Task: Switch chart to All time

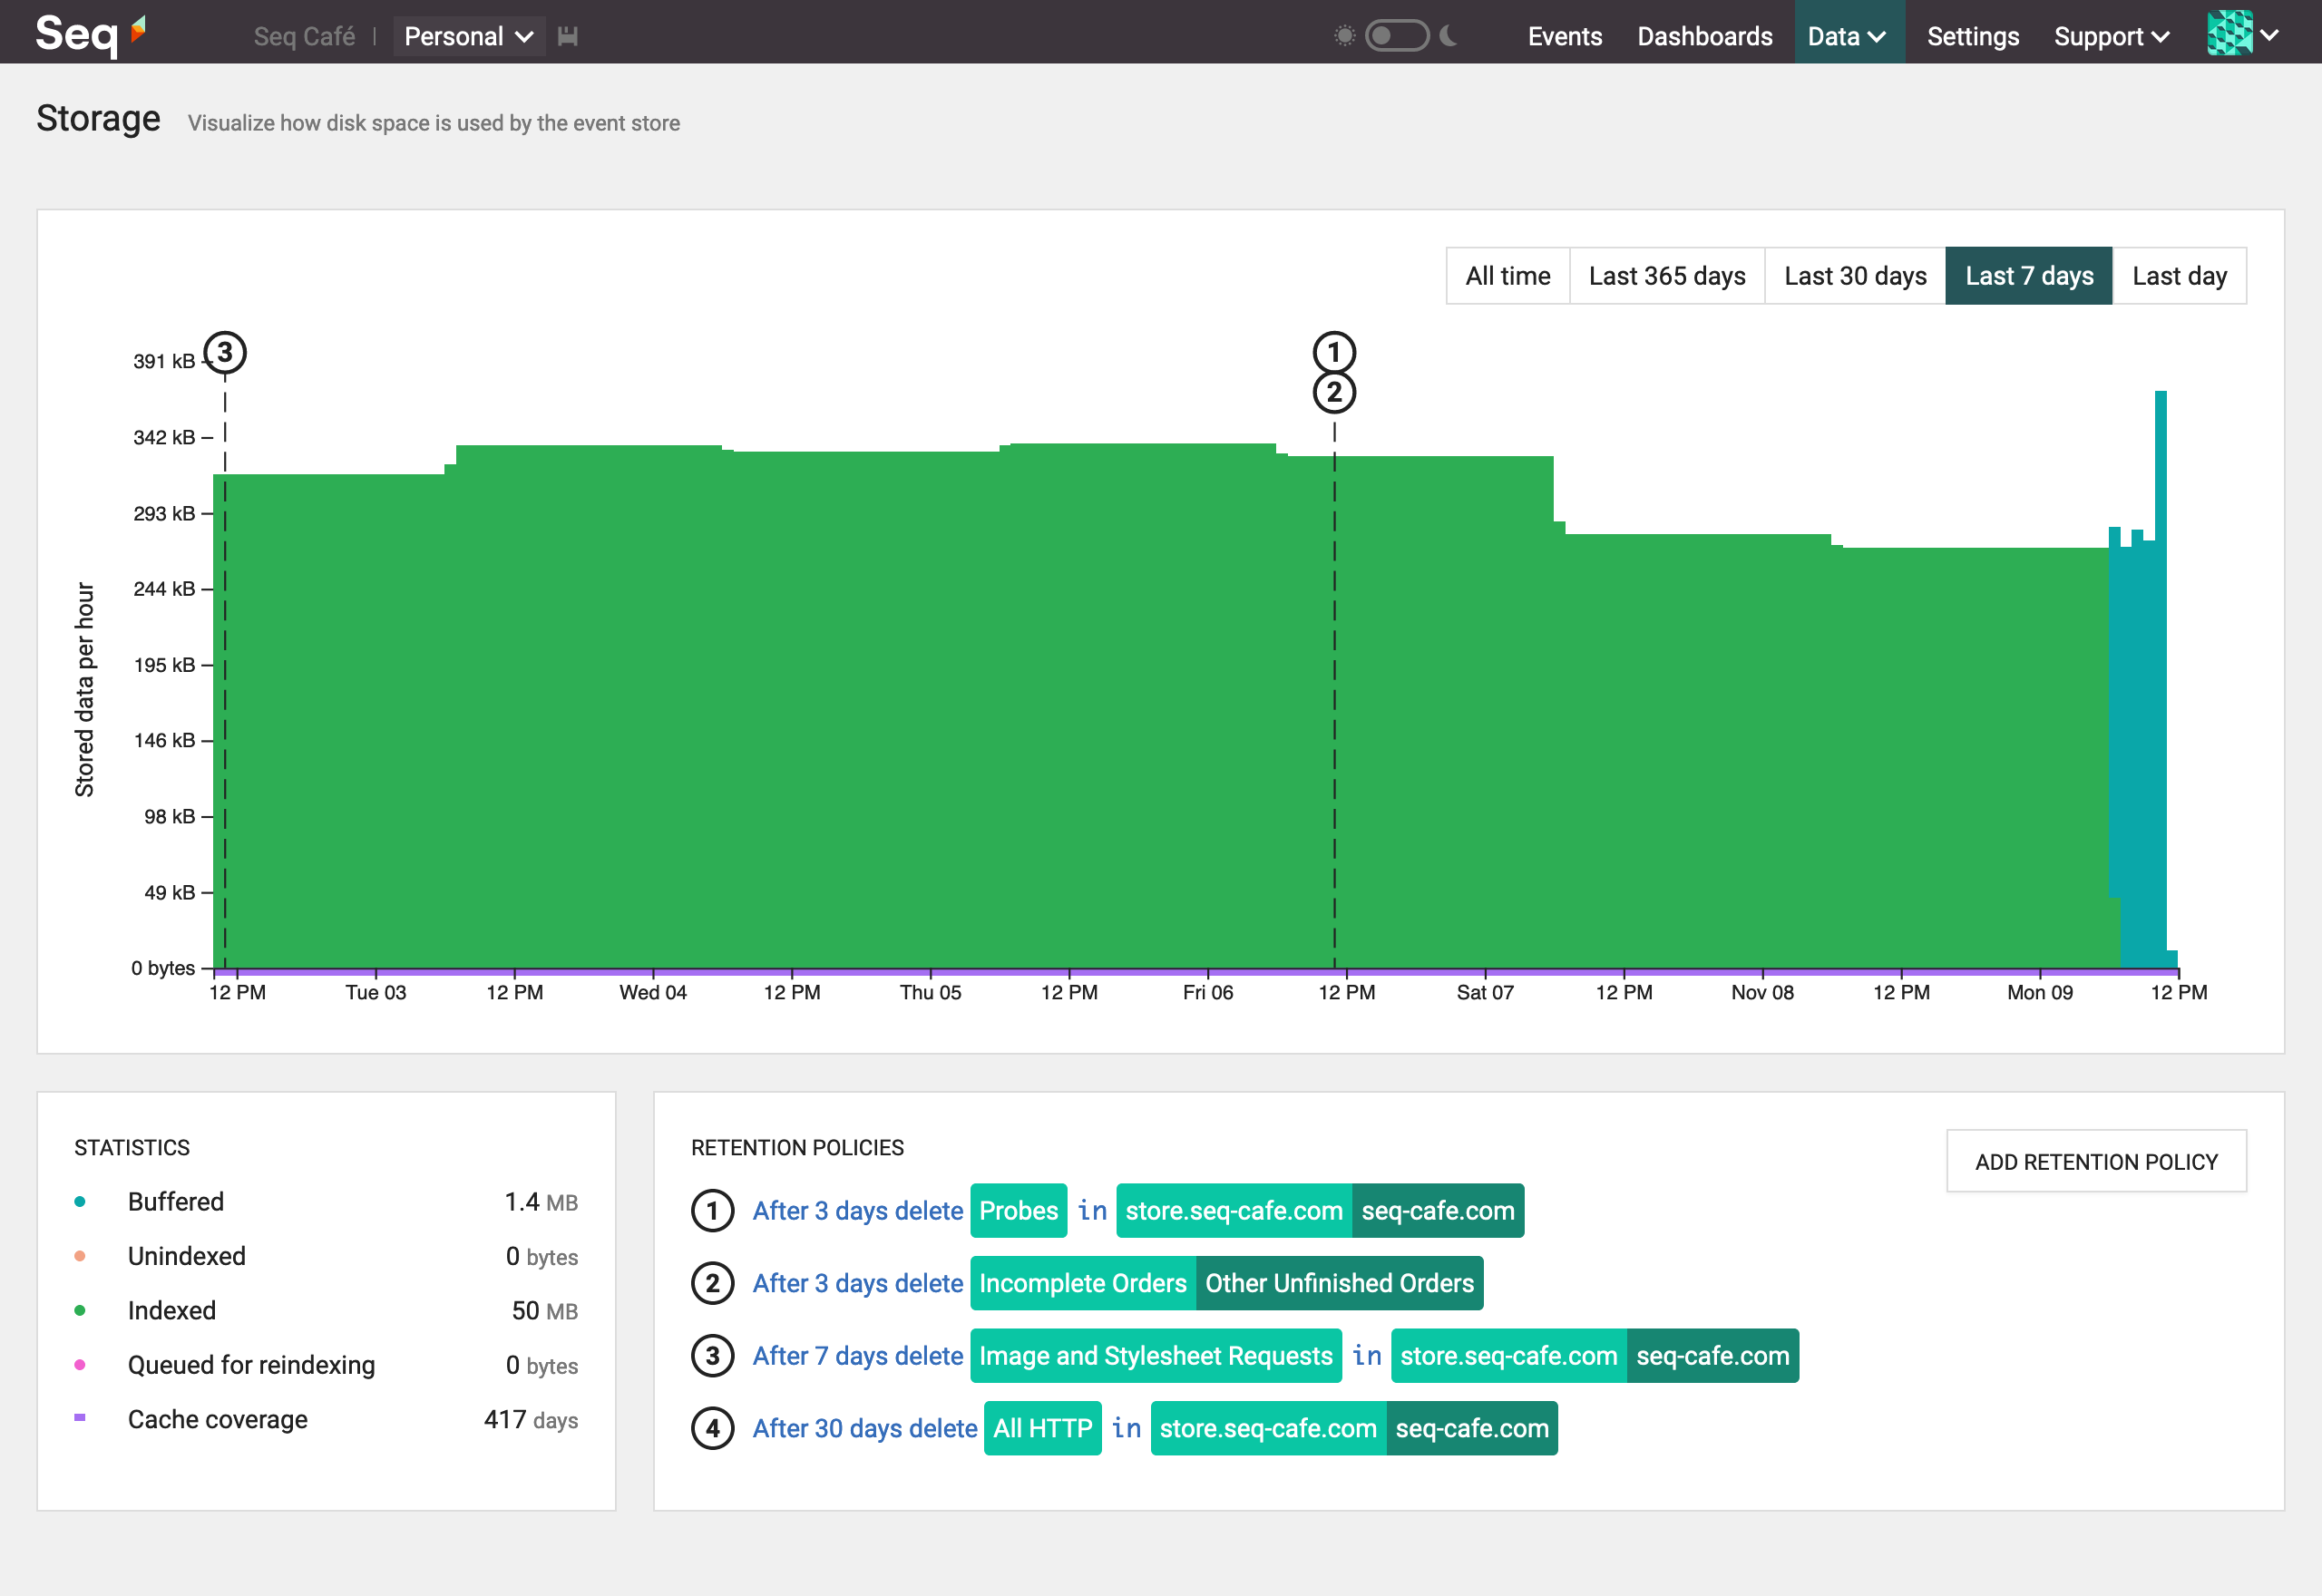Action: [x=1507, y=276]
